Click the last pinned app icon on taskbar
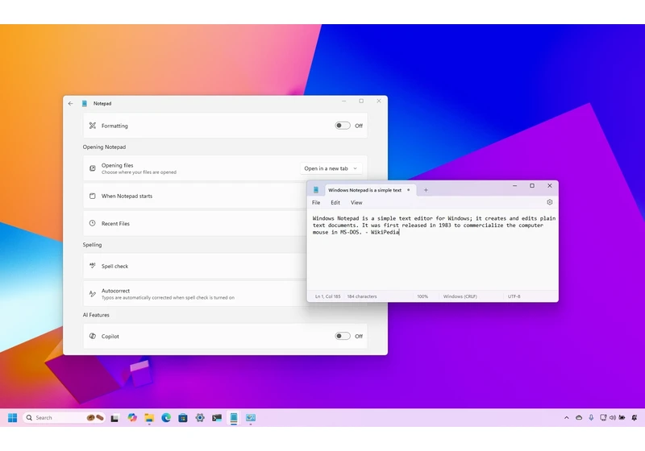Viewport: 645px width, 451px height. (251, 418)
